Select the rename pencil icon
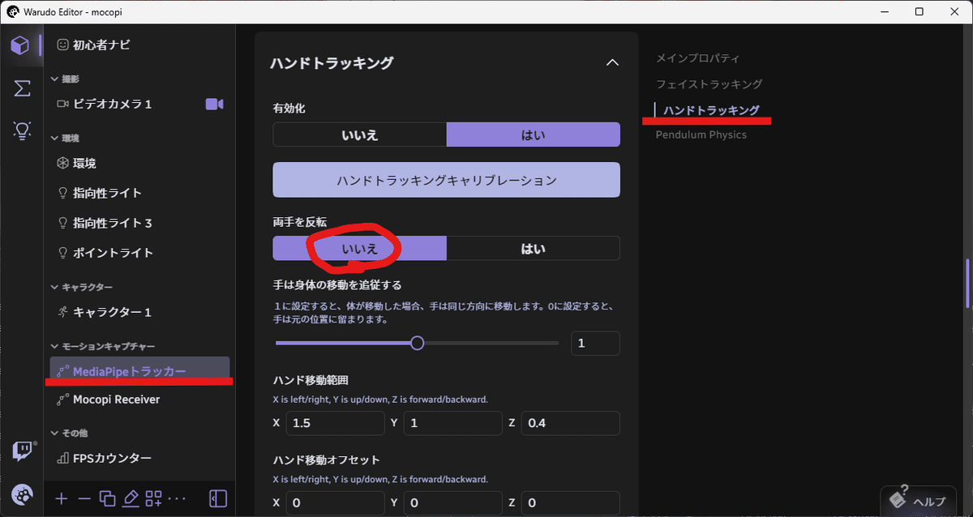The width and height of the screenshot is (973, 517). point(131,498)
